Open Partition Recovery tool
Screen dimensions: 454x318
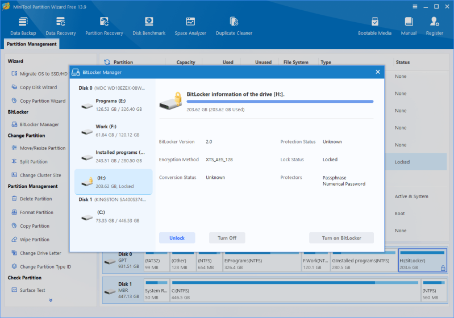point(104,26)
